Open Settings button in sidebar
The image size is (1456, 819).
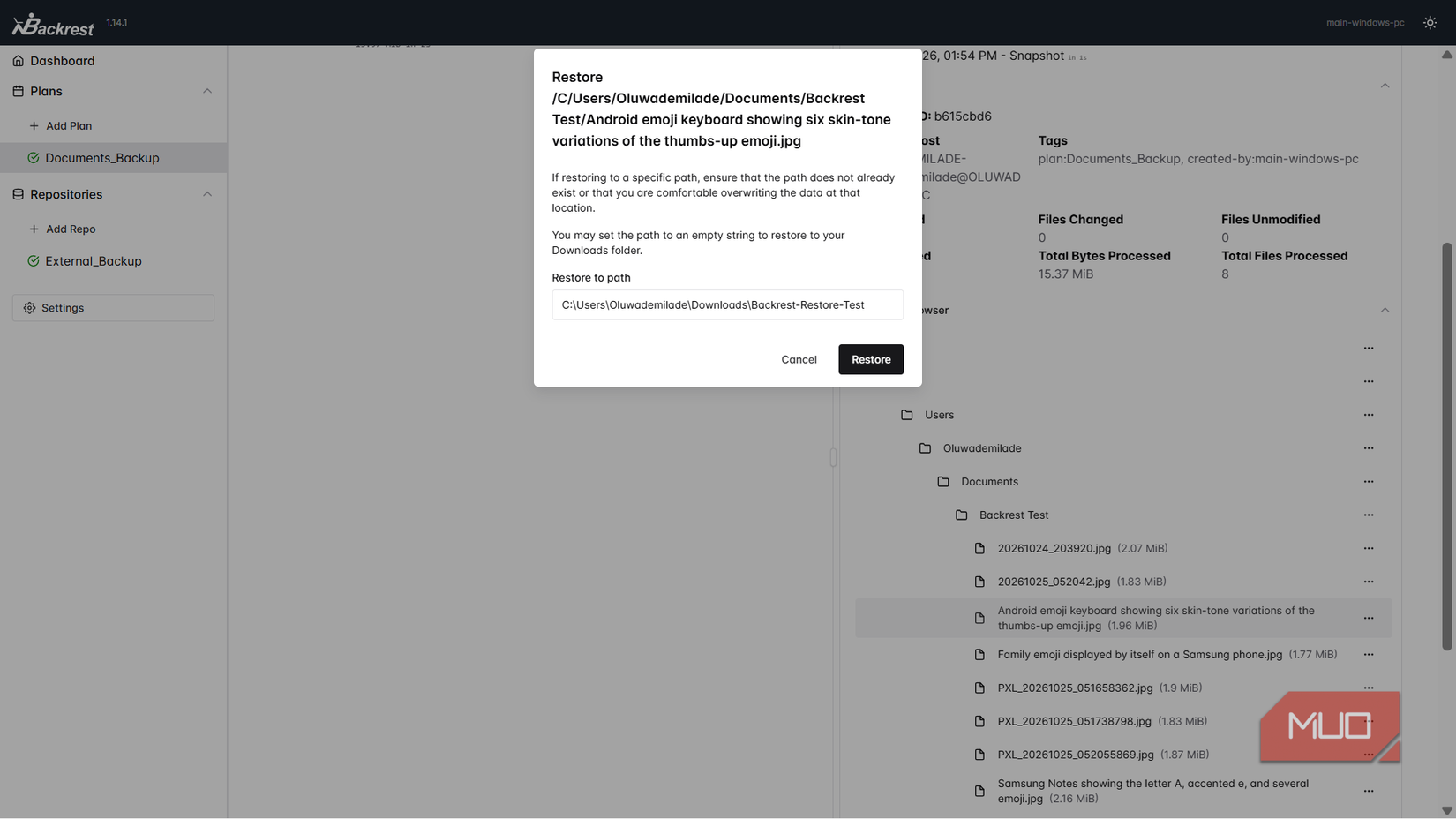(x=113, y=308)
